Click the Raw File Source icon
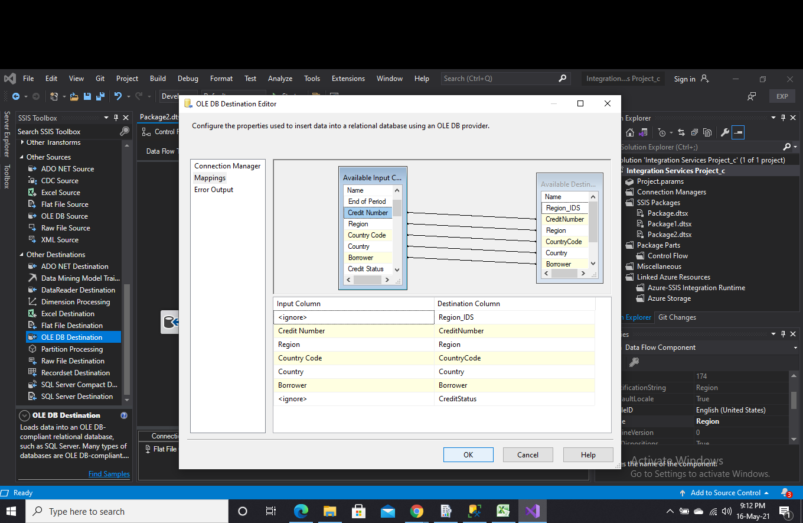 pyautogui.click(x=32, y=228)
